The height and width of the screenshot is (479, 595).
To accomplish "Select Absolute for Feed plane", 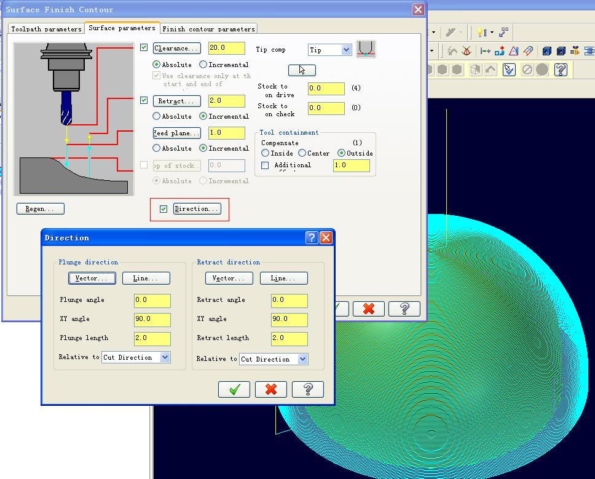I will click(156, 148).
